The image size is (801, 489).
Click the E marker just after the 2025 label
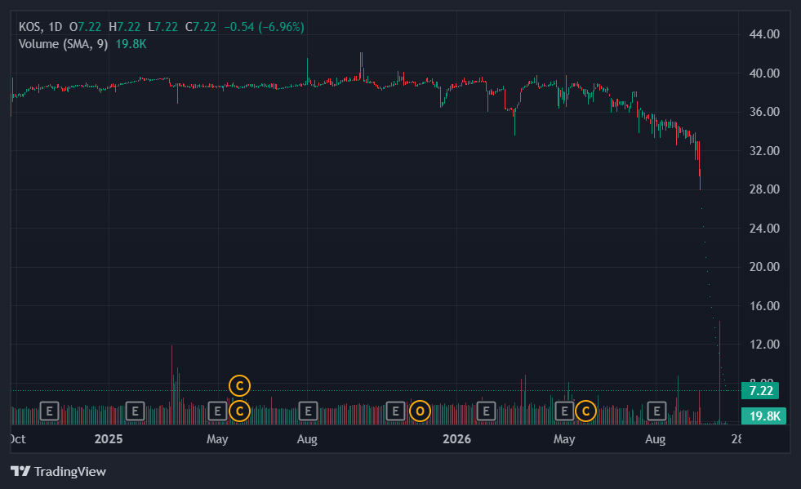pos(135,411)
